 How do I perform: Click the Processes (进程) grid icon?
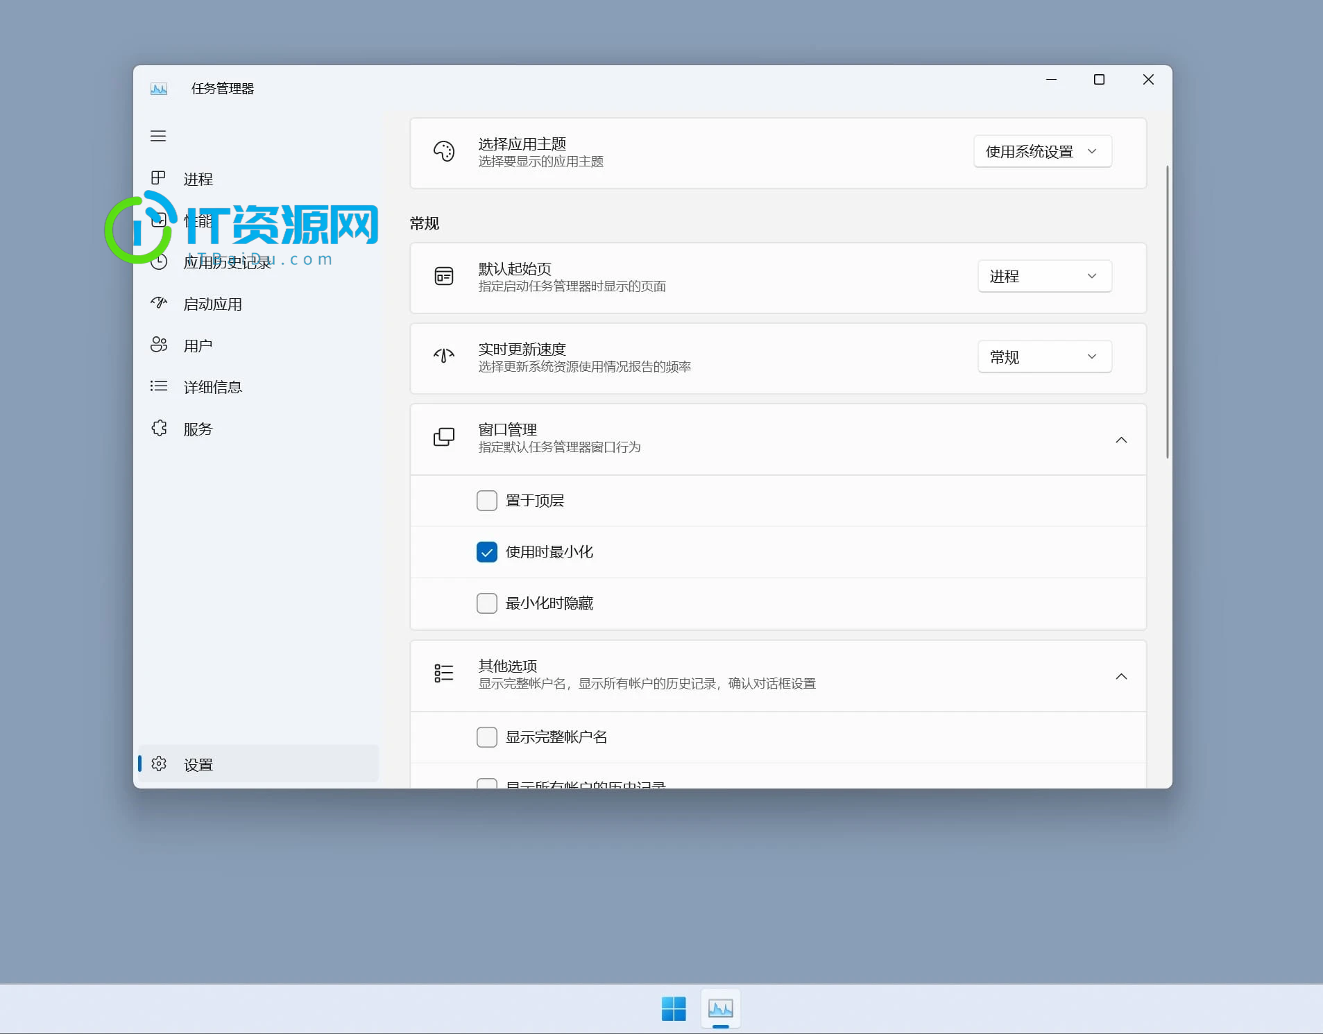pyautogui.click(x=158, y=178)
